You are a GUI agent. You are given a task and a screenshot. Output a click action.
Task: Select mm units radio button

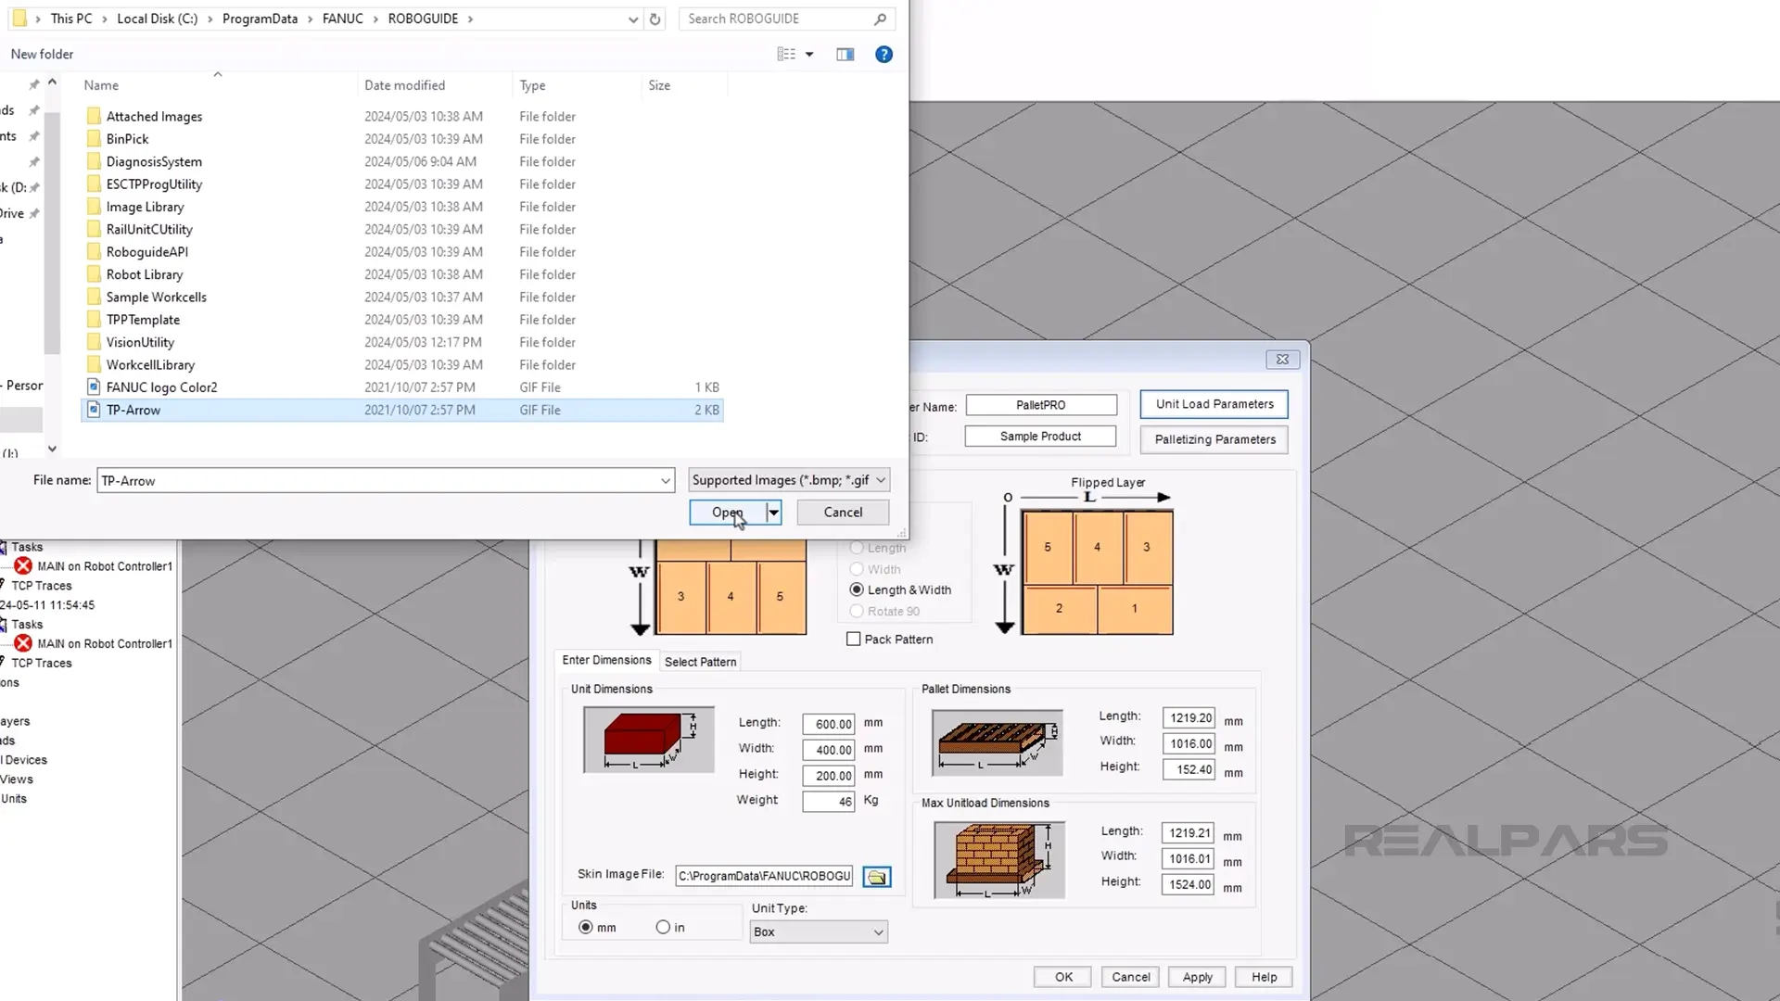(586, 927)
